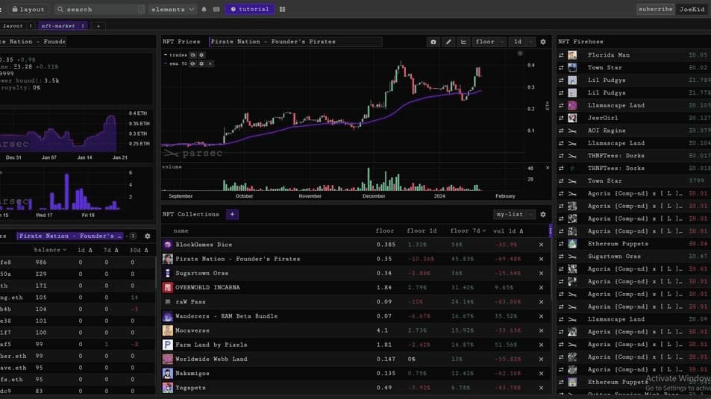
Task: Open nft-market tab options menu
Action: pos(83,26)
